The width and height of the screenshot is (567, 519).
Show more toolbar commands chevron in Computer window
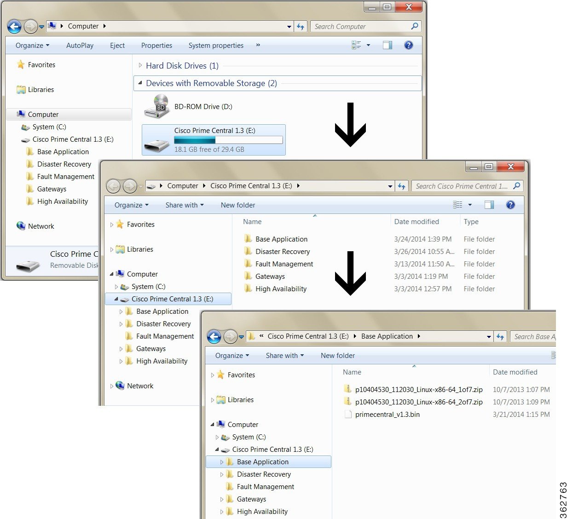click(258, 45)
